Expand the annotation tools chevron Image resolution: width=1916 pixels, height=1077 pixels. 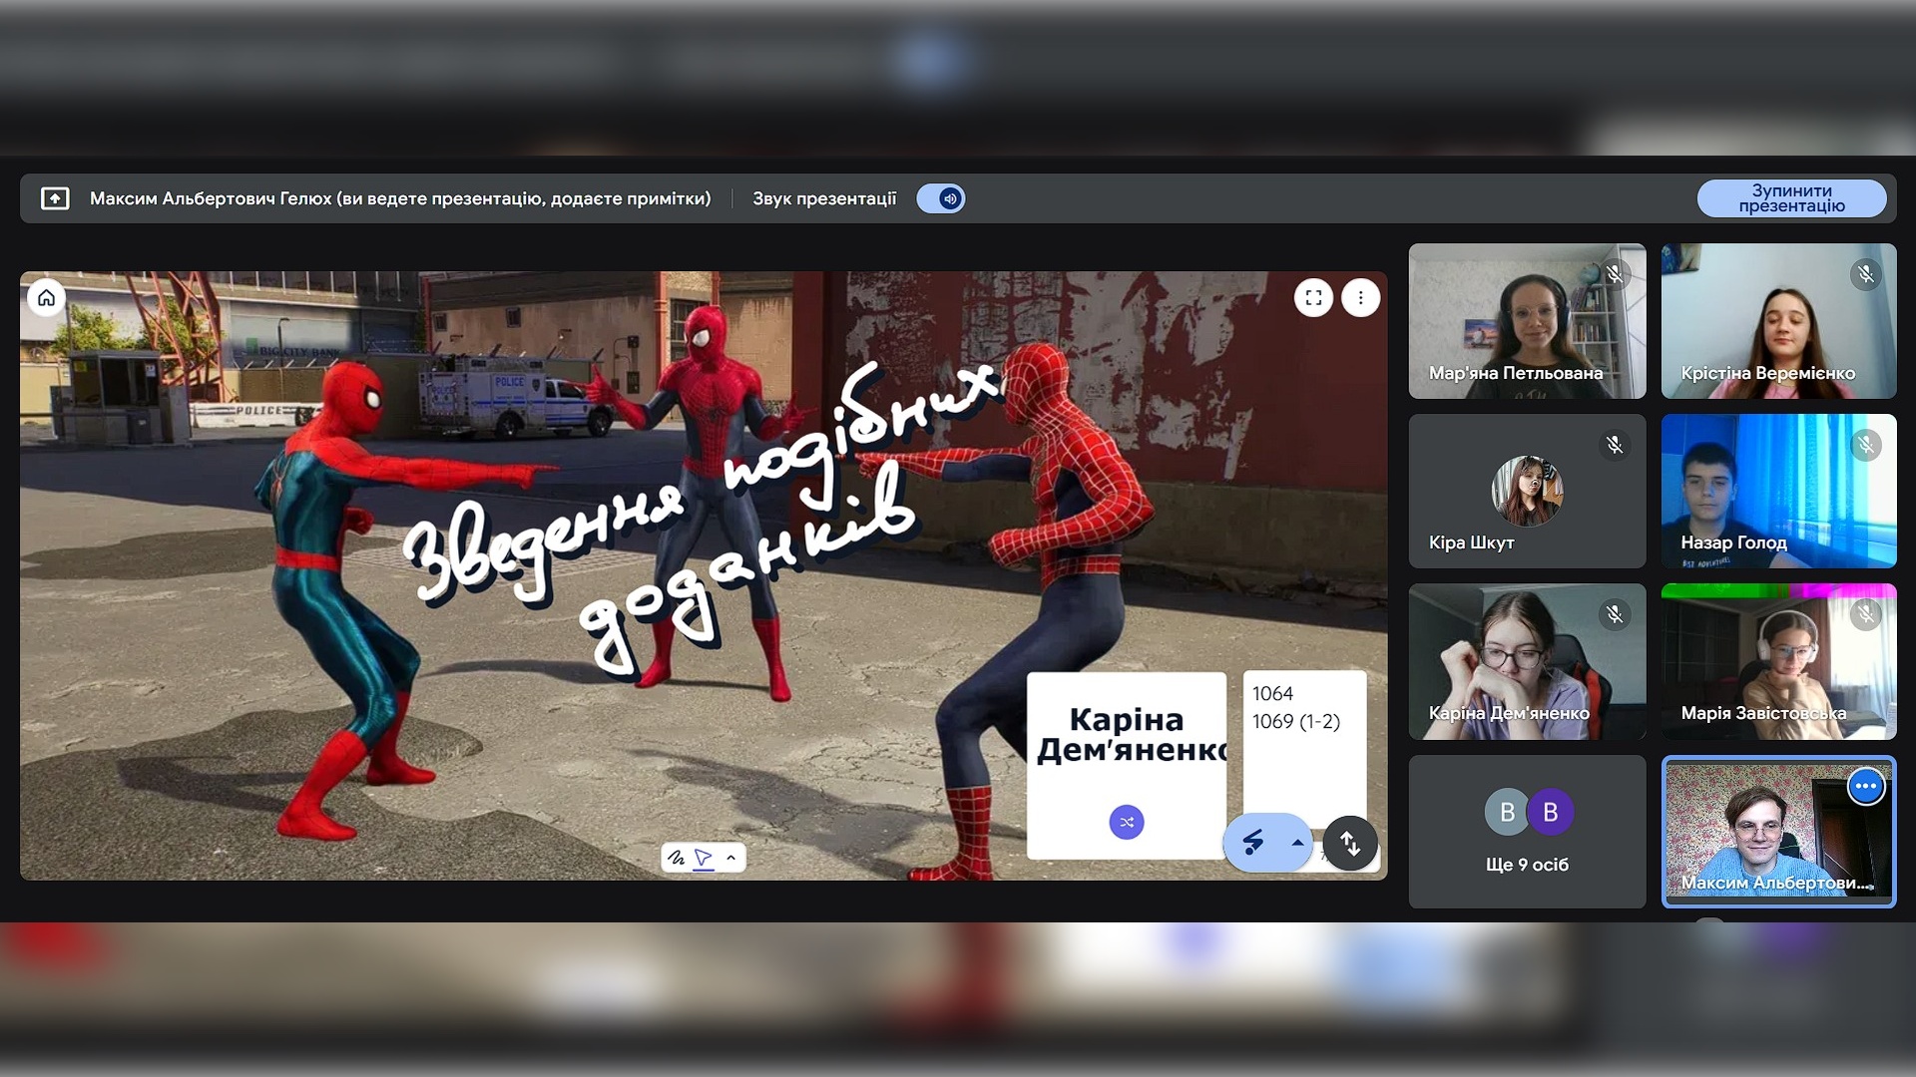click(x=731, y=858)
